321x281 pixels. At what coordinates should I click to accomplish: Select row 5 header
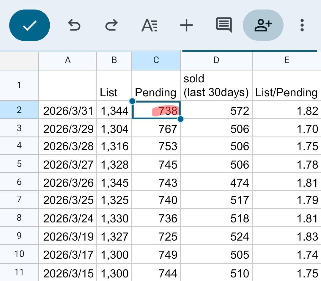[x=19, y=164]
